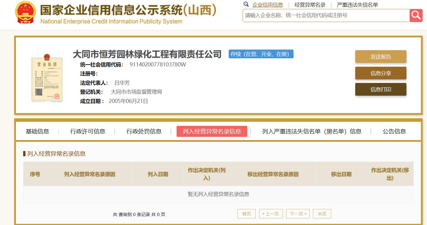This screenshot has width=427, height=225.
Task: Open the 列入严重违法失信名单（黑名单）信息 tab
Action: (312, 131)
